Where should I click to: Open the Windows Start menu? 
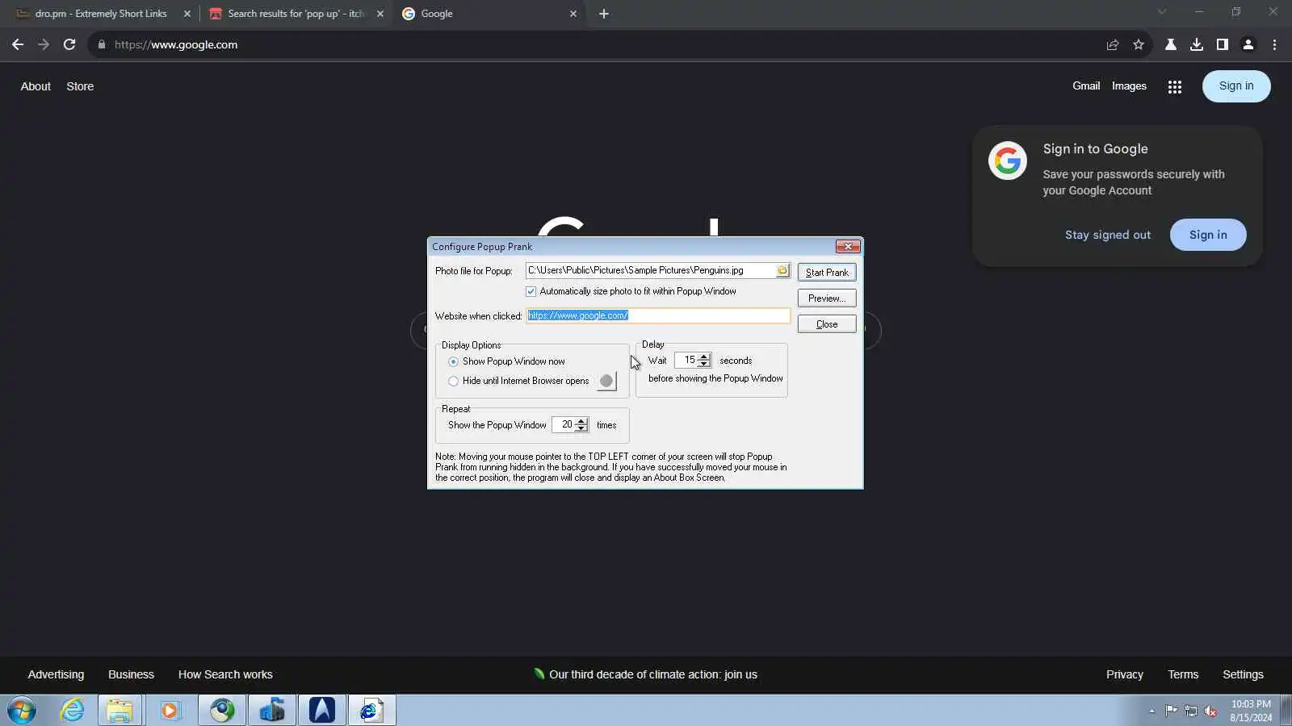[x=22, y=711]
